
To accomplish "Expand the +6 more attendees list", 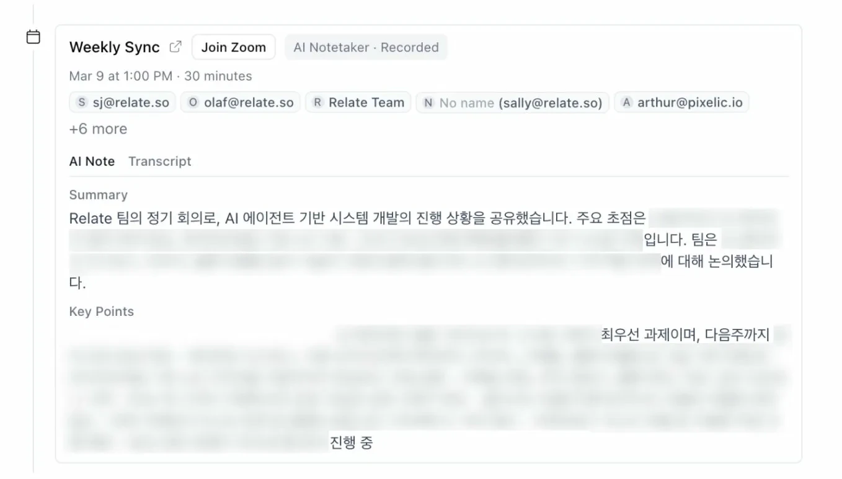I will [98, 129].
